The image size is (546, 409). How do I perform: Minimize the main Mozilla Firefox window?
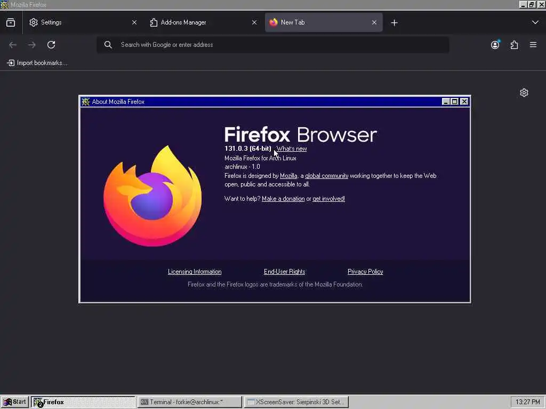[x=523, y=4]
